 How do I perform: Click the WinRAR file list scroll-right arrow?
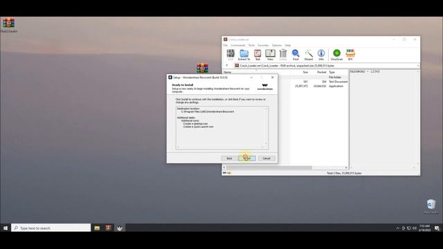click(346, 167)
